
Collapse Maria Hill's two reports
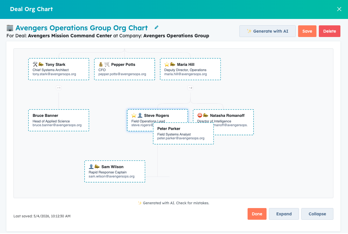[190, 88]
